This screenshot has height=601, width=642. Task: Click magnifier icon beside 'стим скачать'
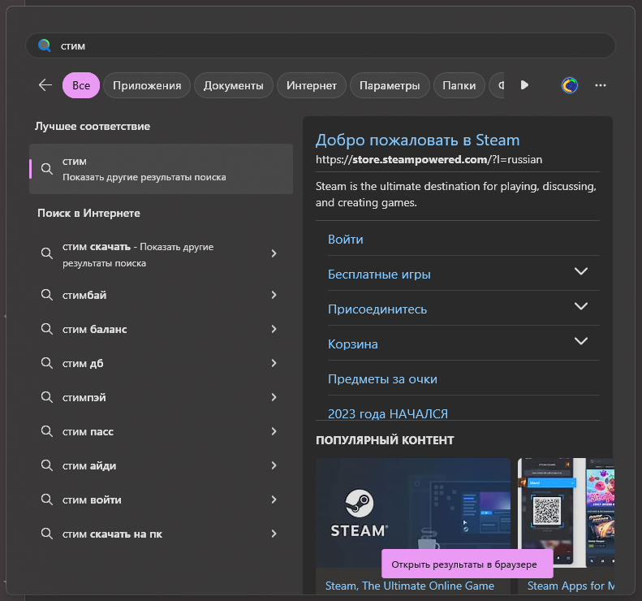click(x=47, y=253)
